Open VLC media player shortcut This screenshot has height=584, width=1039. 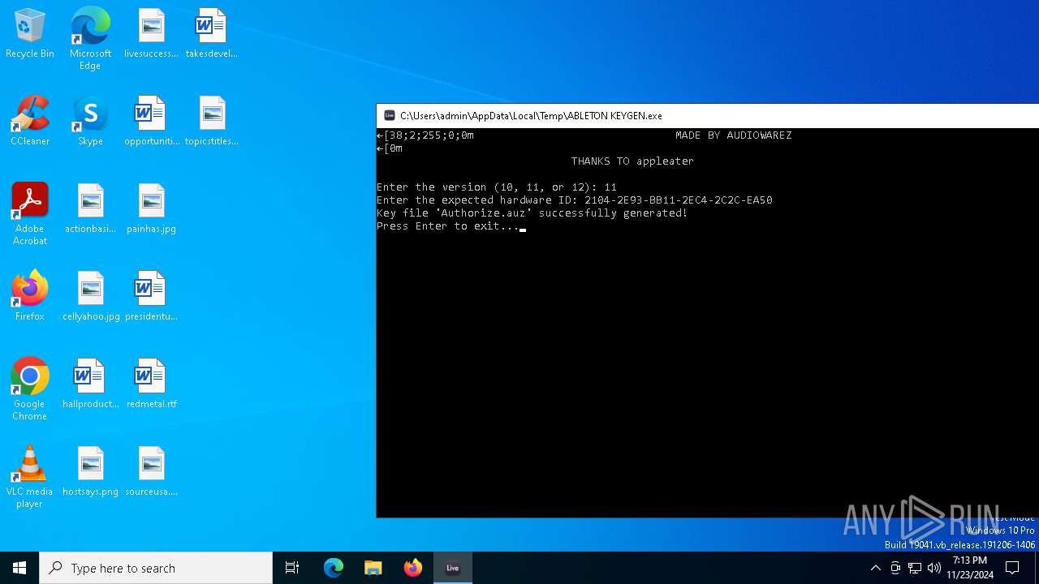point(30,477)
